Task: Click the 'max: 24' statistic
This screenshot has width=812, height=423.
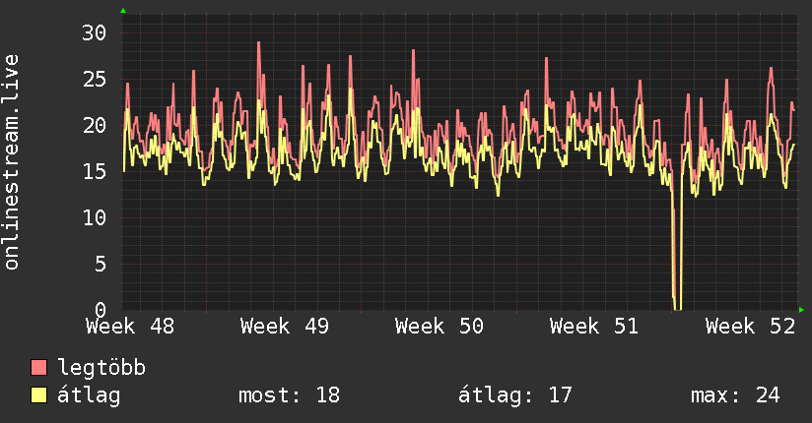Action: (735, 395)
